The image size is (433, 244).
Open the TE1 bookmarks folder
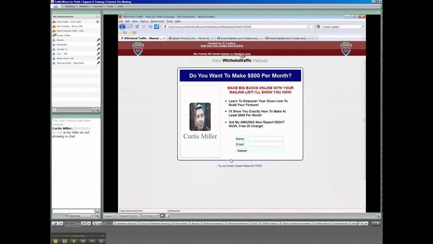123,33
